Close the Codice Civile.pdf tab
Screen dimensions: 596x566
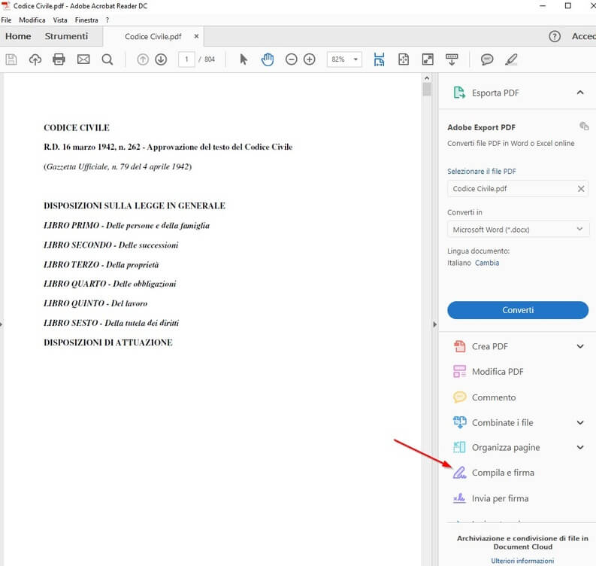click(x=196, y=36)
